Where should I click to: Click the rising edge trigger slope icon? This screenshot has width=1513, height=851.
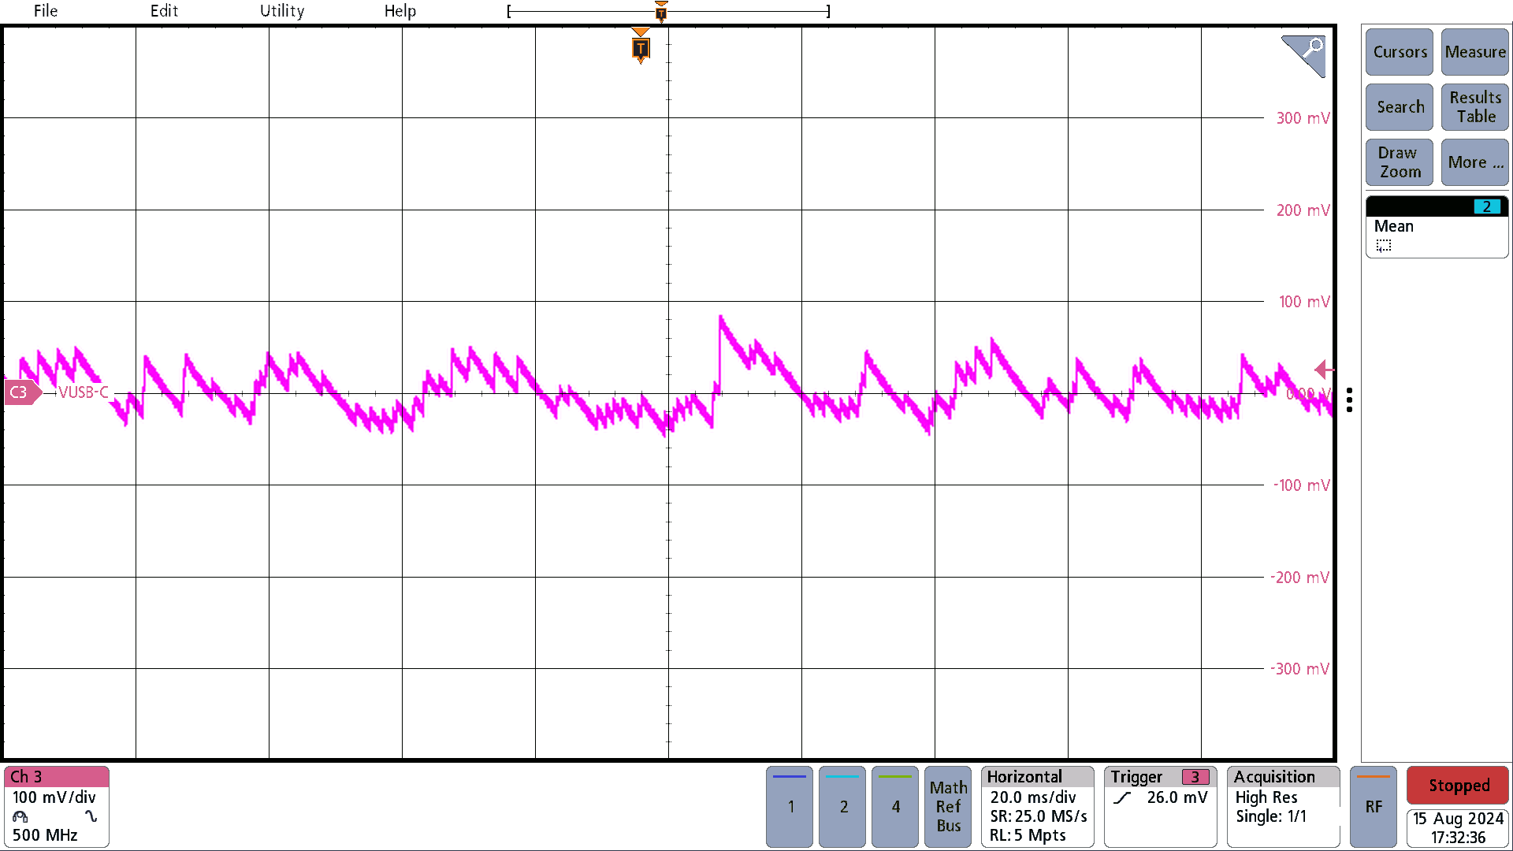[1122, 797]
